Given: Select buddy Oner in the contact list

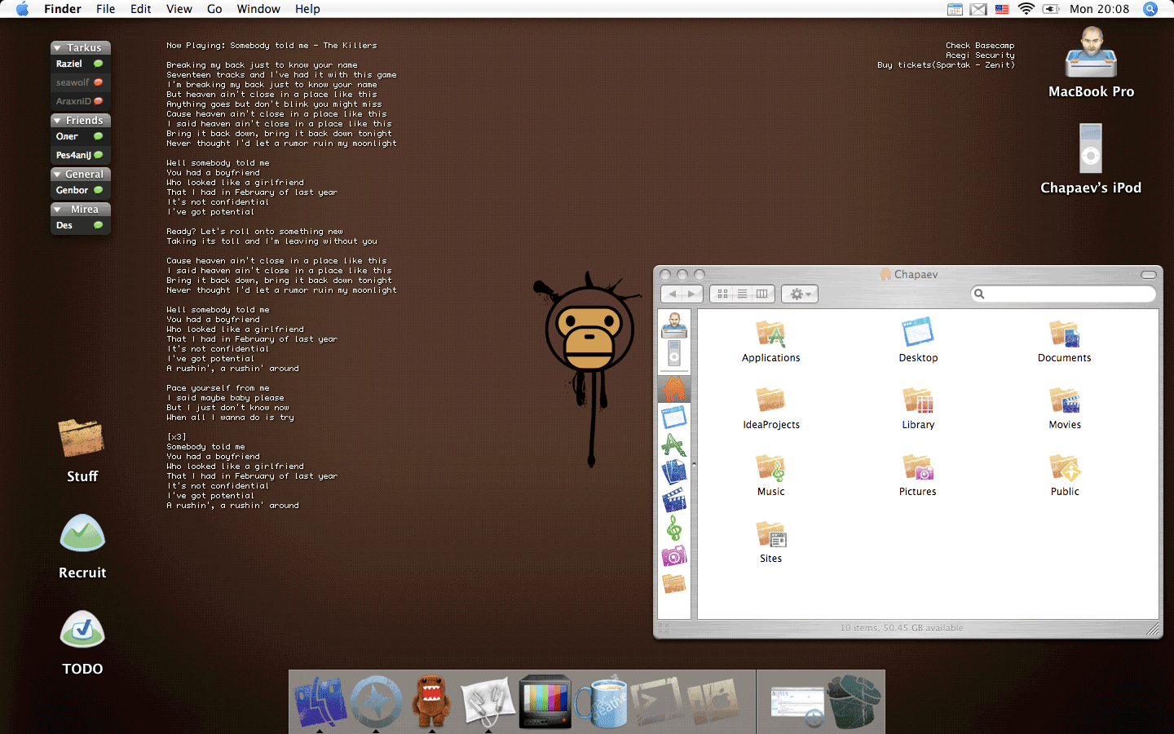Looking at the screenshot, I should click(80, 136).
